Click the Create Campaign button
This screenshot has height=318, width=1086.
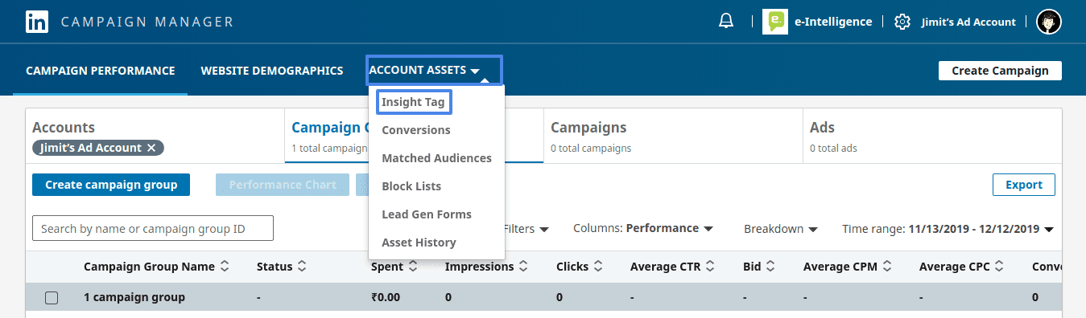click(1000, 71)
